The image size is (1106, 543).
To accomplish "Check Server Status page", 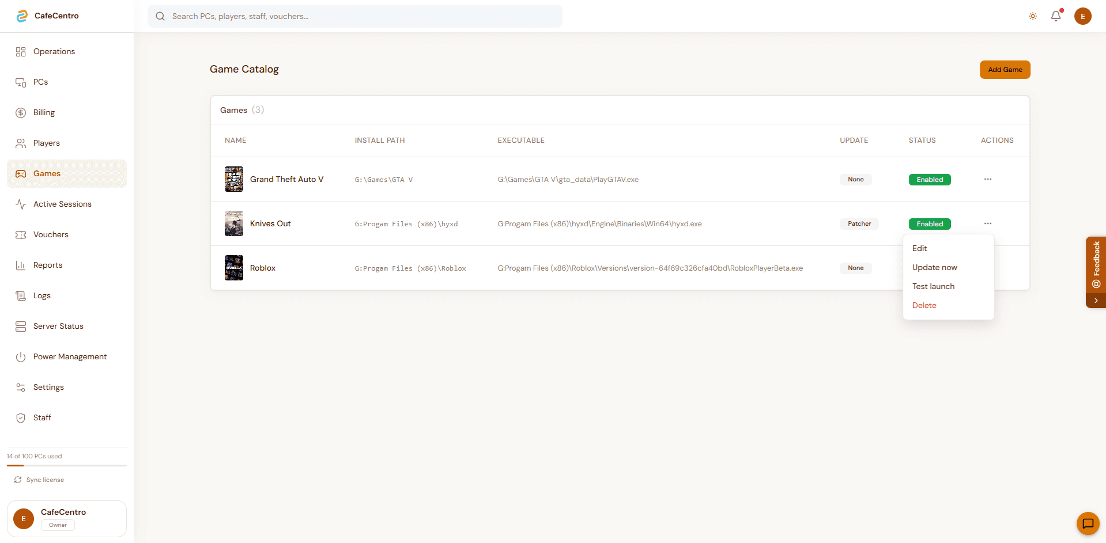I will click(x=67, y=326).
